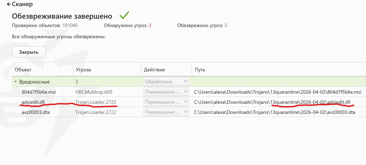
Task: Click the green completion checkmark icon
Action: pos(124,15)
